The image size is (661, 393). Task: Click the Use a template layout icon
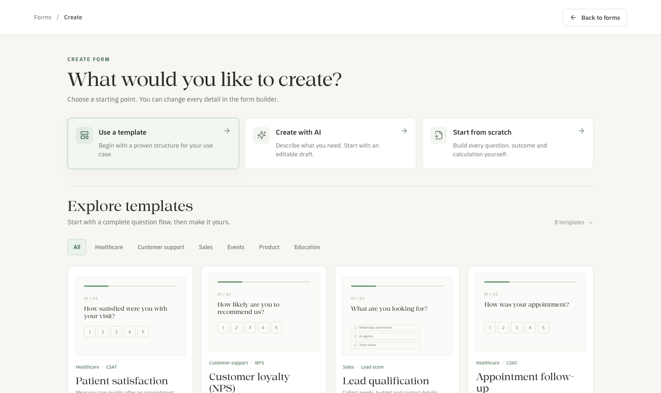point(84,135)
